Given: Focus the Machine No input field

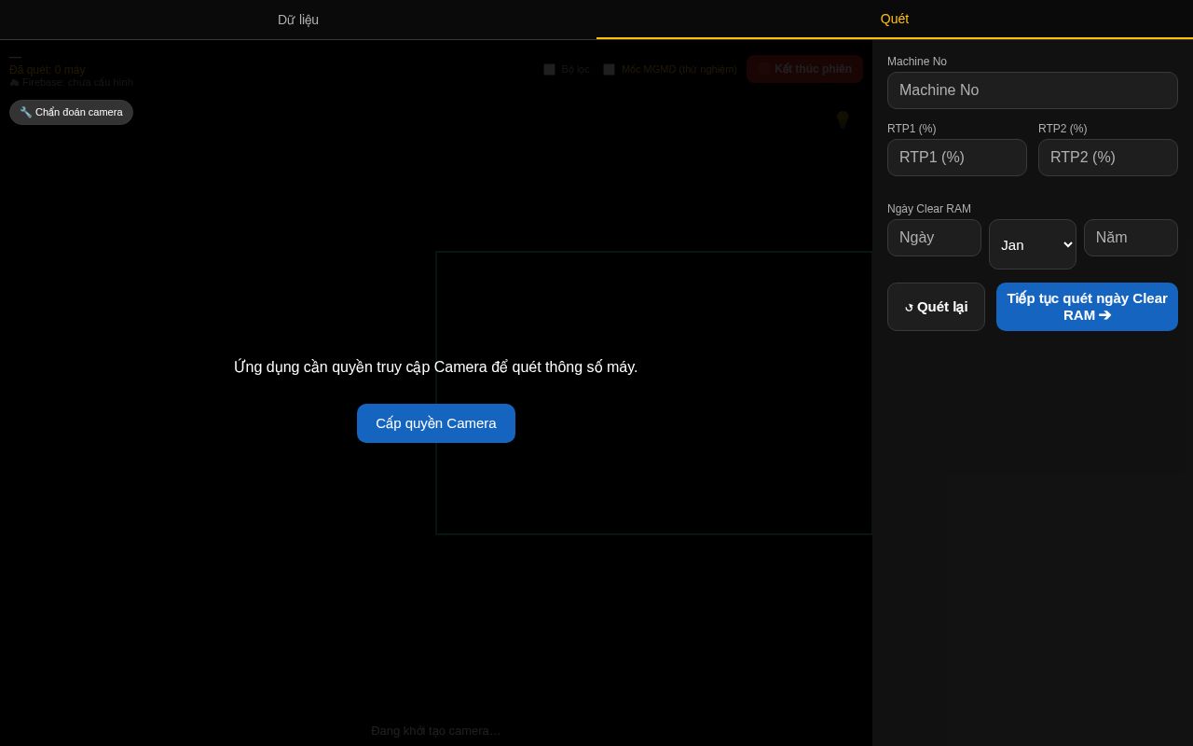Looking at the screenshot, I should tap(1033, 90).
